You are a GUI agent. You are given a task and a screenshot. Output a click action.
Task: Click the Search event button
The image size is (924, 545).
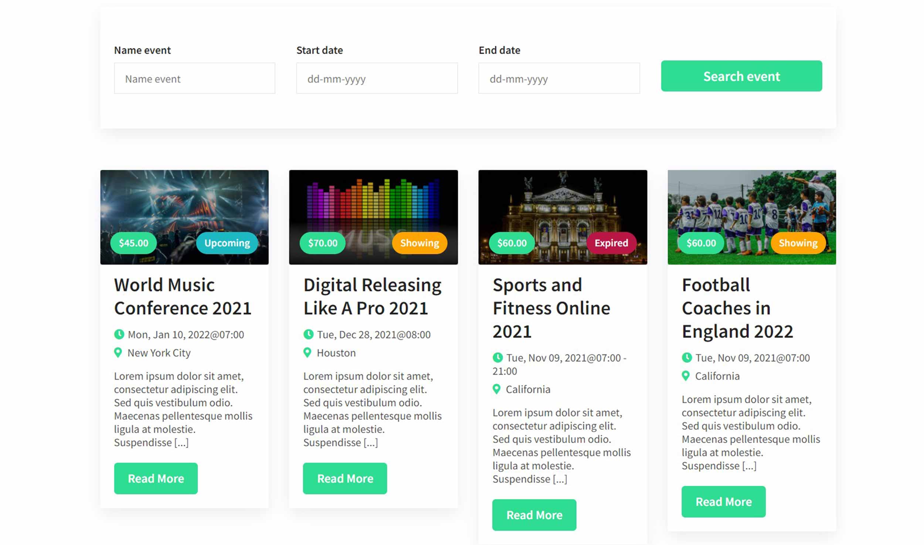[x=741, y=76]
